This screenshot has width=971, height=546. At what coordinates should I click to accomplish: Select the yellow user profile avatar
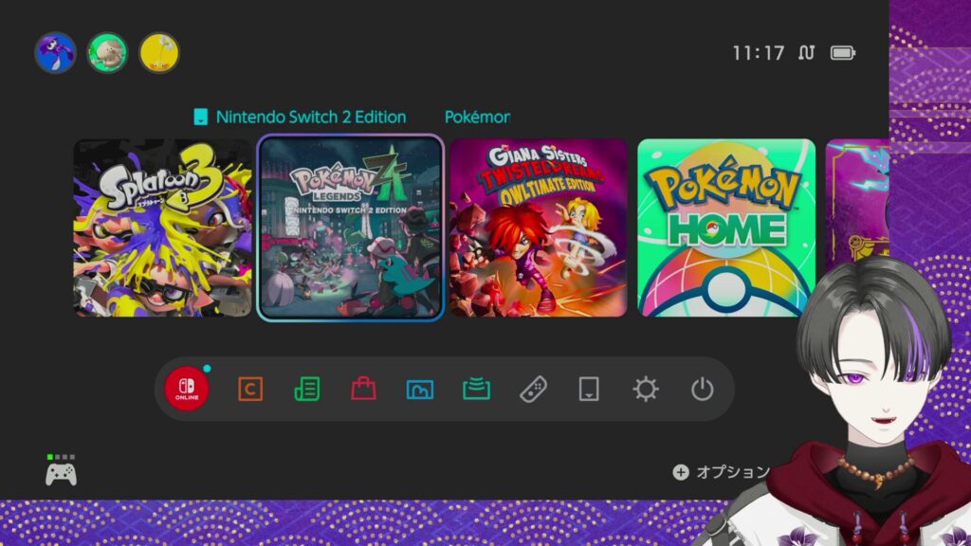coord(159,53)
